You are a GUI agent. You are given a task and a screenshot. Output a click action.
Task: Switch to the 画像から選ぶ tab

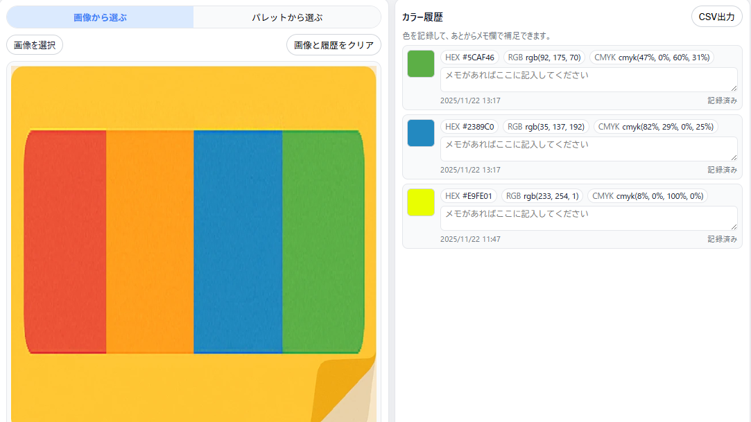[x=100, y=17]
